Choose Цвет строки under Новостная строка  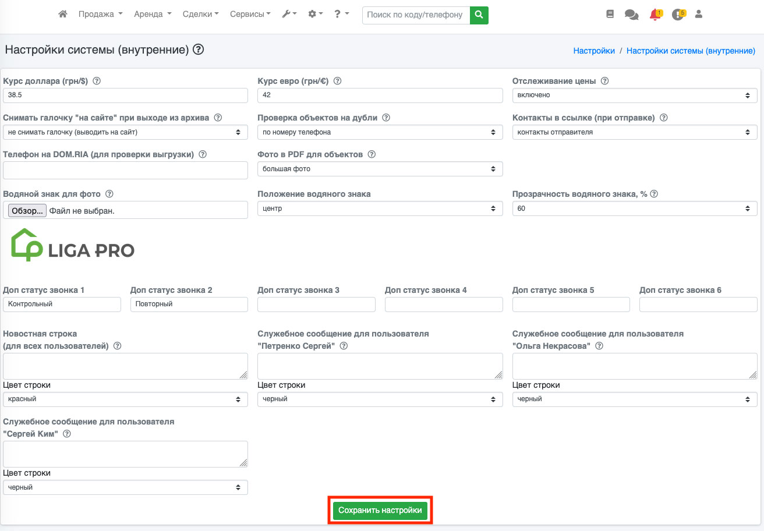pyautogui.click(x=125, y=399)
